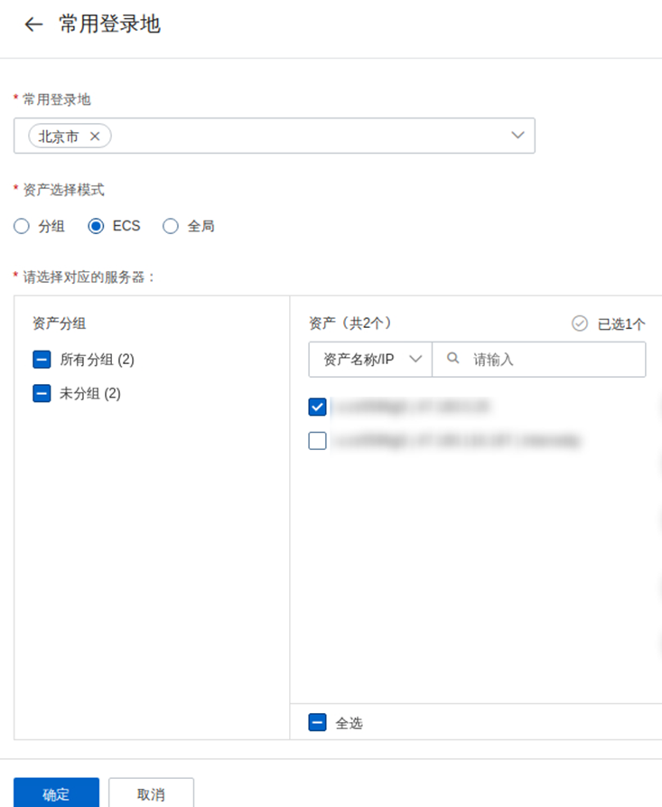This screenshot has height=807, width=662.
Task: Click the 已选1个 check circle icon
Action: tap(580, 324)
